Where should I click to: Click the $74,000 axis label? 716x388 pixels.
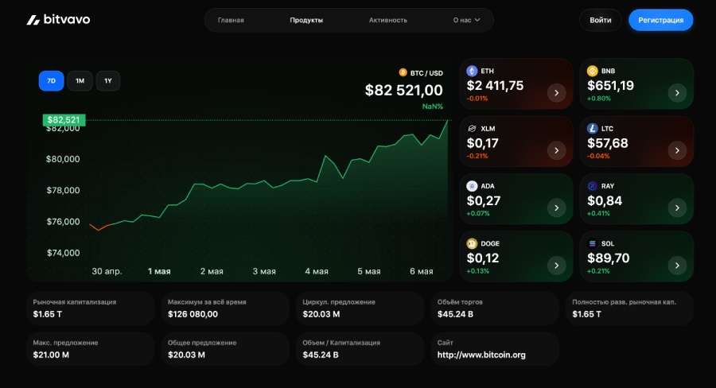[x=63, y=252]
